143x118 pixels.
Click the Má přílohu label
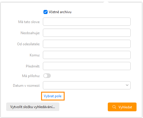[31, 76]
